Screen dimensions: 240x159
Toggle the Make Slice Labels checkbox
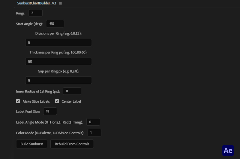click(18, 101)
